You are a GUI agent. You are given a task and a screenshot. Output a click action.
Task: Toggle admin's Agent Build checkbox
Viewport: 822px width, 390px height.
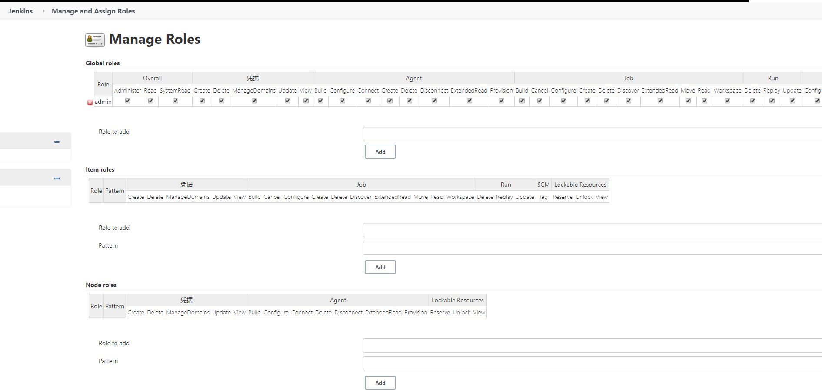pyautogui.click(x=321, y=101)
